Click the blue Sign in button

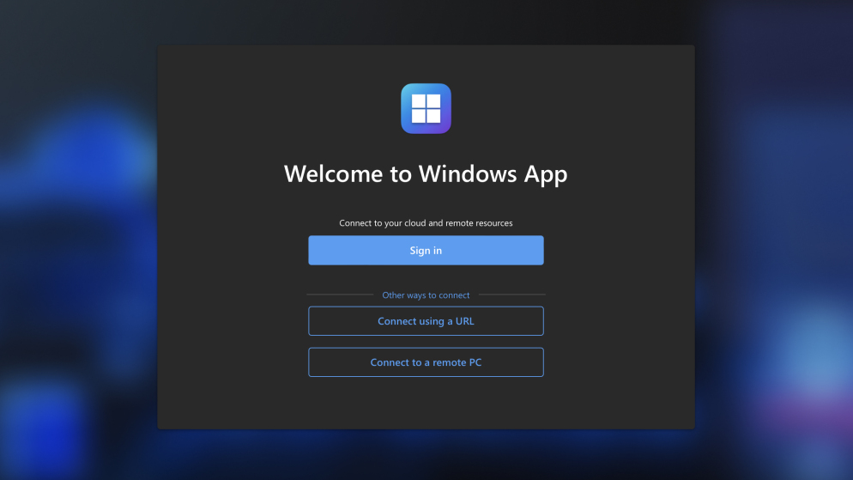(x=426, y=251)
